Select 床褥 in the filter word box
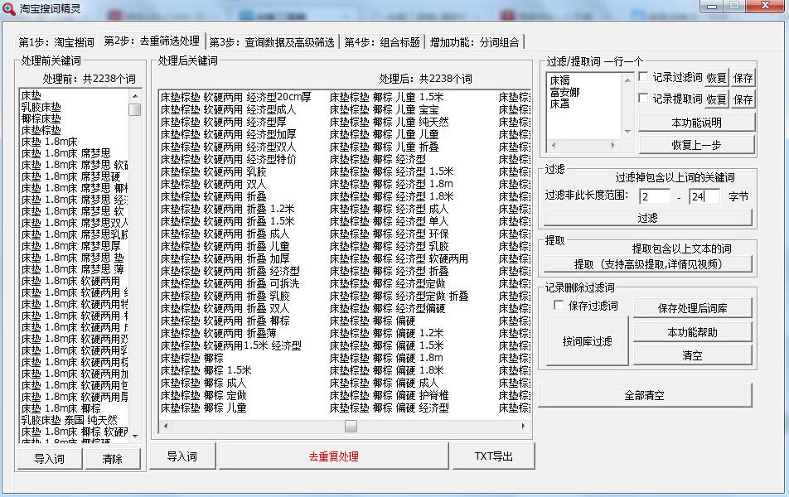 click(560, 80)
